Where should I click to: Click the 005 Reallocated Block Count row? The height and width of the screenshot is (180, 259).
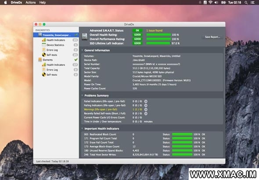(x=152, y=134)
